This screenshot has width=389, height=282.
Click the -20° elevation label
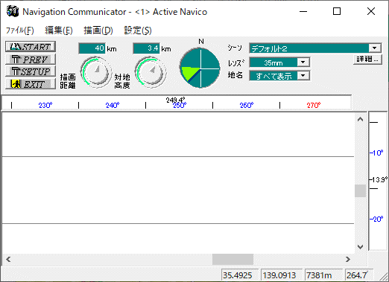point(376,219)
